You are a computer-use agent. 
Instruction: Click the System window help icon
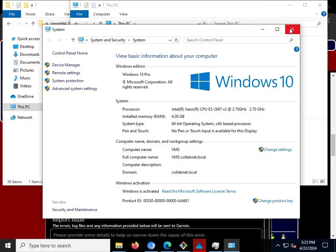[296, 49]
